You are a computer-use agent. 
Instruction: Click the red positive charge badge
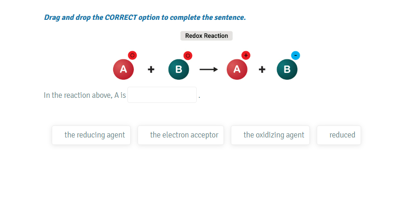pos(246,55)
